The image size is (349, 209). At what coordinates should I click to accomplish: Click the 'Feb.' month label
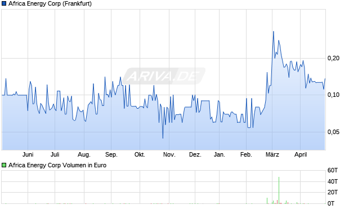[246, 154]
